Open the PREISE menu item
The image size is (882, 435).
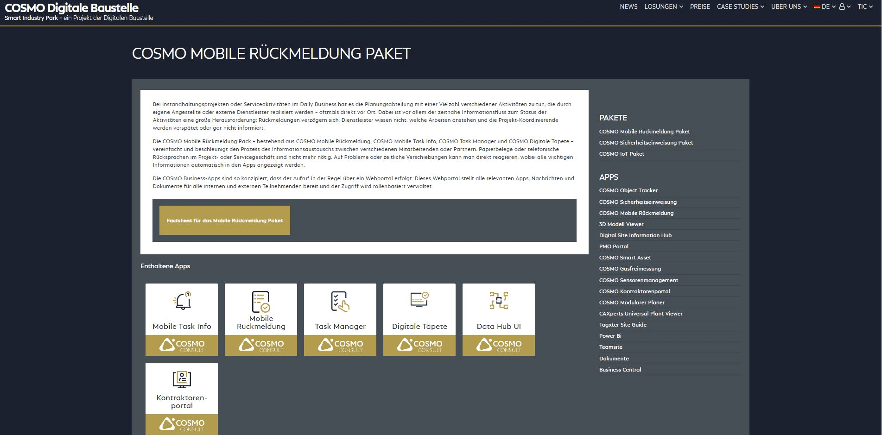pyautogui.click(x=700, y=6)
